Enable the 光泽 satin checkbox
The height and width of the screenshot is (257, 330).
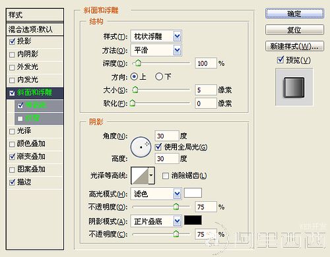pos(12,131)
